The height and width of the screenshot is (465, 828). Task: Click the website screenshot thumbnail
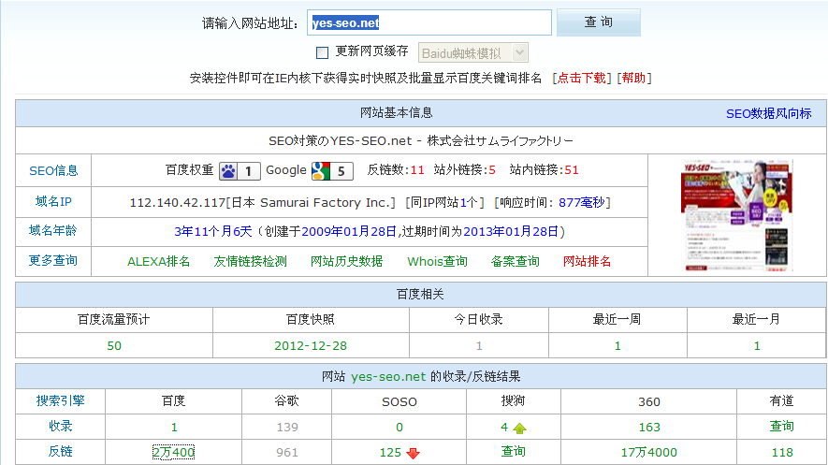pyautogui.click(x=736, y=213)
